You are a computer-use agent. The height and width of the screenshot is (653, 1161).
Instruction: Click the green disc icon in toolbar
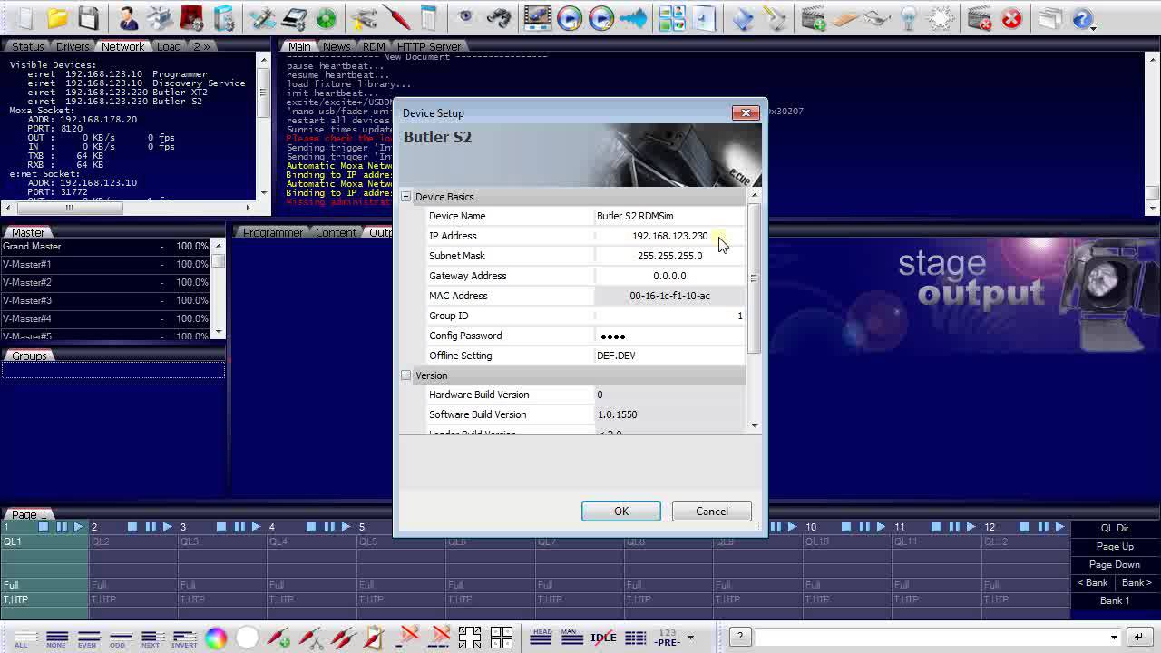327,17
